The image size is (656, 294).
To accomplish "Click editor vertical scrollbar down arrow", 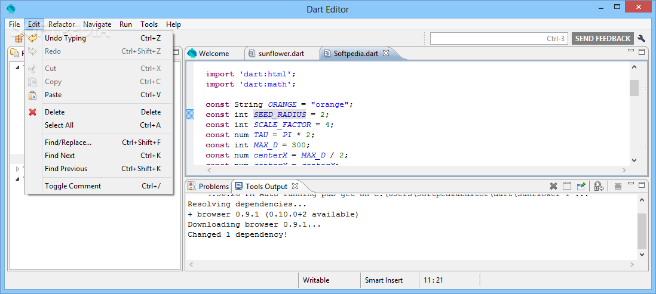I will click(x=634, y=160).
